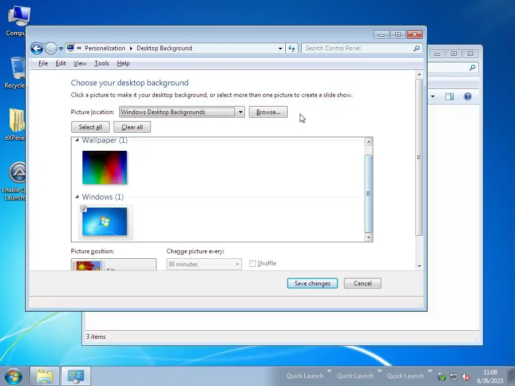Uncheck the Windows wallpaper checkbox
Viewport: 515px width, 386px height.
tap(84, 209)
